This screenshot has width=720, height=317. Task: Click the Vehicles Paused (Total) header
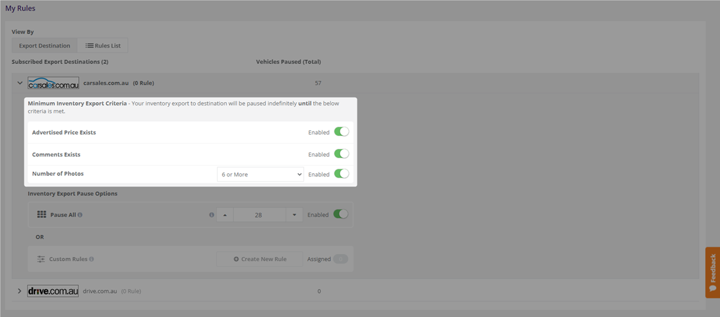tap(288, 61)
